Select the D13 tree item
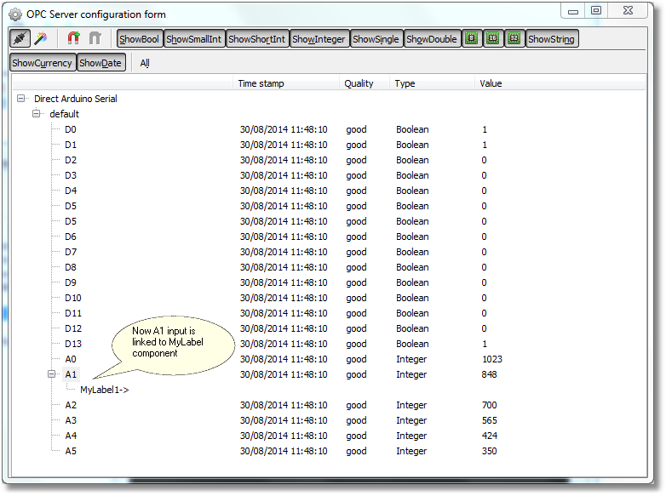666x496 pixels. coord(73,344)
